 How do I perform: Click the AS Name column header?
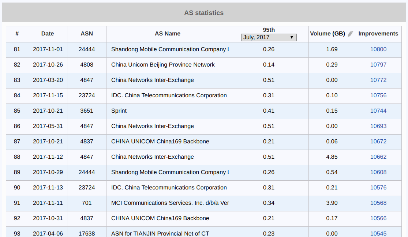(x=167, y=34)
